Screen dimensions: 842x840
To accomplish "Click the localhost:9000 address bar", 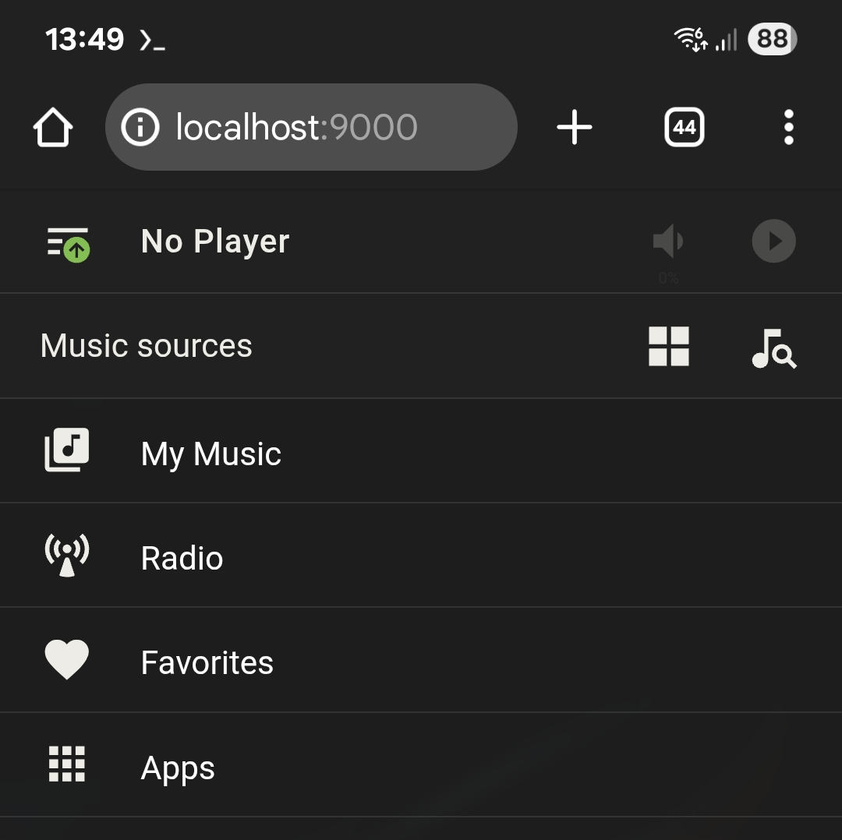I will pos(310,127).
